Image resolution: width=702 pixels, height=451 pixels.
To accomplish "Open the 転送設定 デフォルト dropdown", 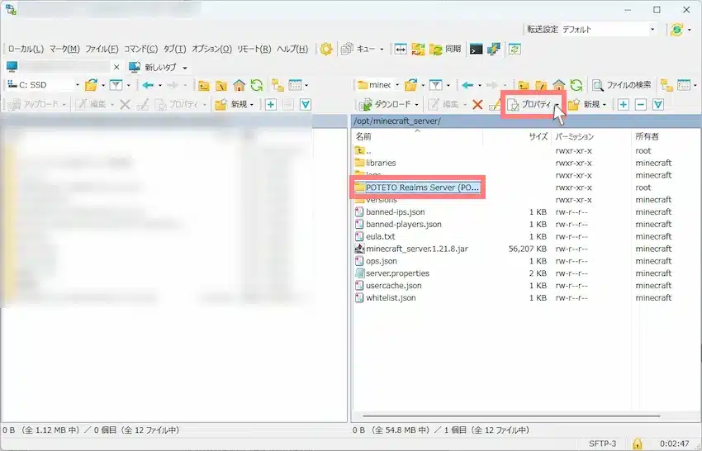I will [608, 29].
